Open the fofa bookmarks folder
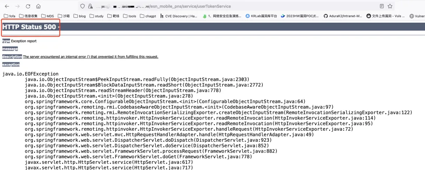Screen dimensions: 425x170 [x=10, y=16]
